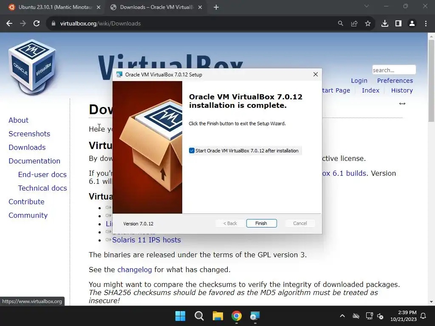This screenshot has height=326, width=435.
Task: Click the Cancel button in Setup dialog
Action: tap(300, 223)
